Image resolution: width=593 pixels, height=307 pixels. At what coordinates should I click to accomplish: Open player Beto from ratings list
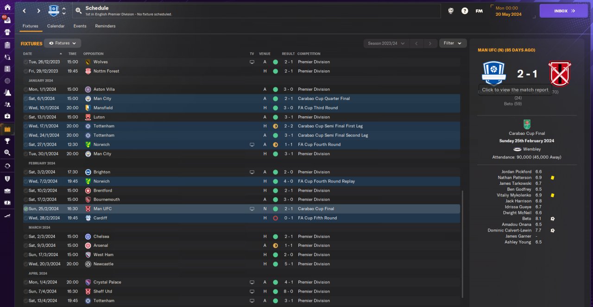(x=527, y=219)
